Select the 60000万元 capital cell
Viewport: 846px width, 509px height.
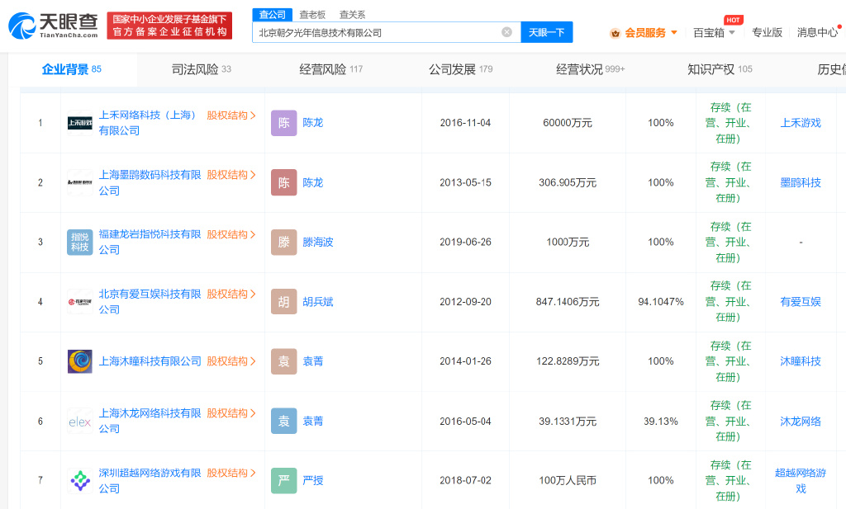[x=568, y=123]
